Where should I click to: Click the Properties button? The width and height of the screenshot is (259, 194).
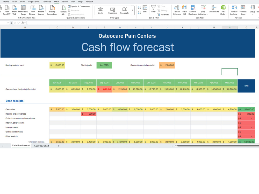pos(74,10)
